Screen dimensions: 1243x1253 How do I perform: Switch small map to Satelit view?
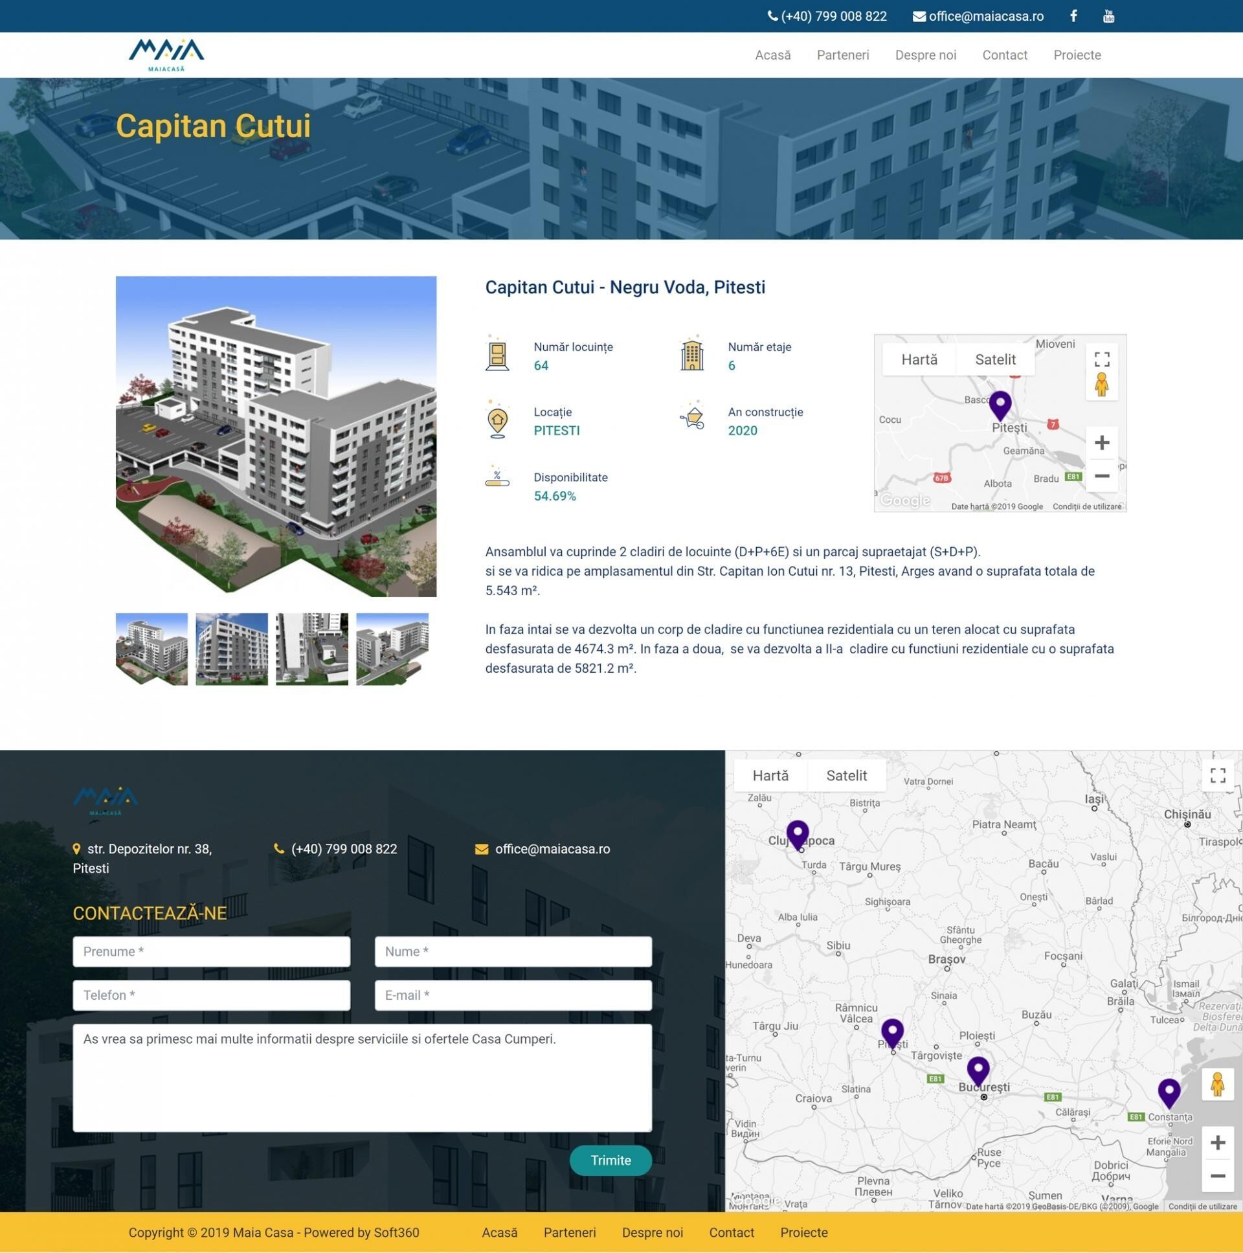994,359
